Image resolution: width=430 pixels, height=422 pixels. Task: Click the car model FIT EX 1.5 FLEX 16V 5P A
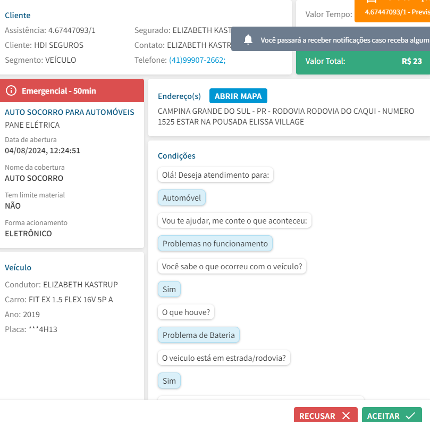tap(71, 299)
